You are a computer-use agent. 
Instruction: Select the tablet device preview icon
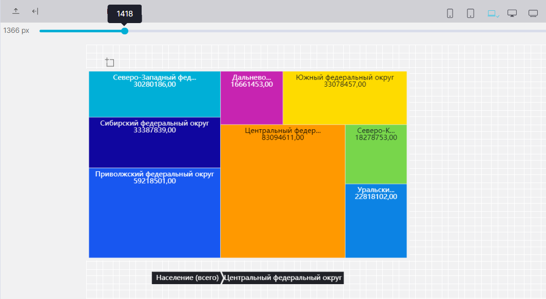tap(471, 13)
